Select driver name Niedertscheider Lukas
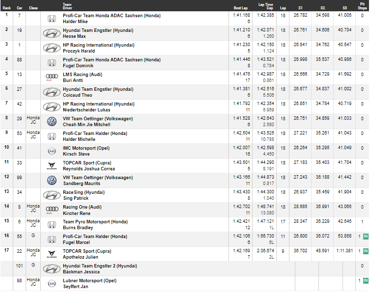The width and height of the screenshot is (370, 293). tap(86, 110)
